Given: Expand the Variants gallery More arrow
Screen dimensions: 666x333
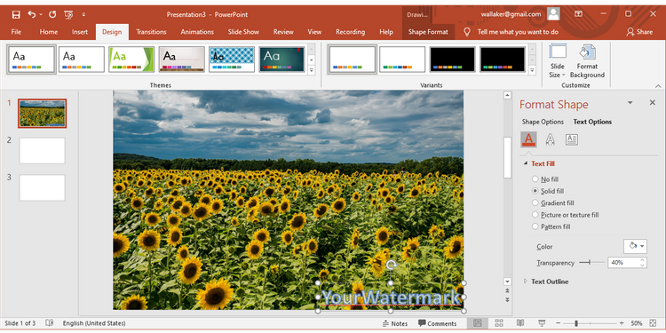Looking at the screenshot, I should (x=532, y=70).
